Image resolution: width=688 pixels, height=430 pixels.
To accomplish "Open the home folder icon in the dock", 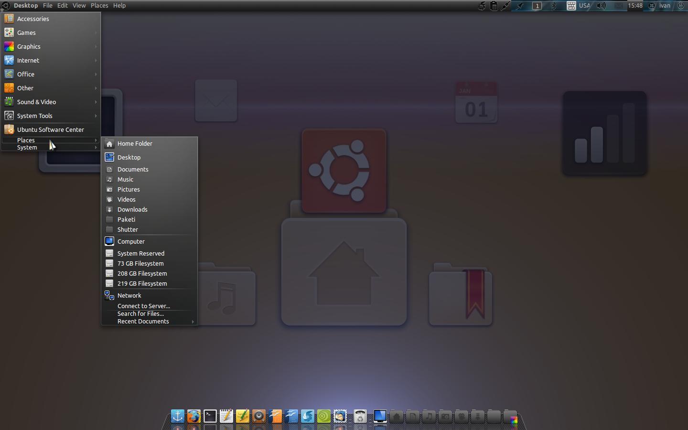I will coord(397,417).
